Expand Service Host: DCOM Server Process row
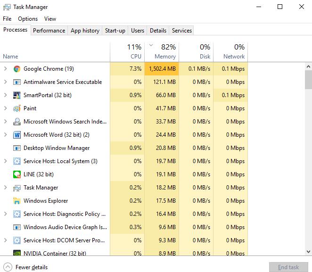The height and width of the screenshot is (272, 312). coord(6,240)
